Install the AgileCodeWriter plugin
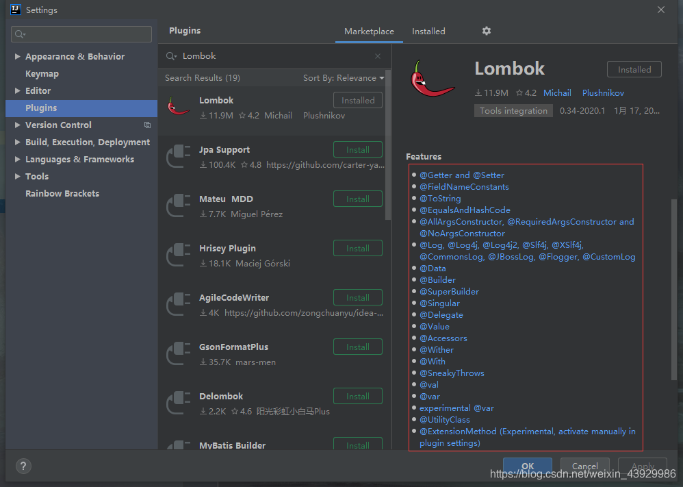Viewport: 683px width, 487px height. (358, 297)
